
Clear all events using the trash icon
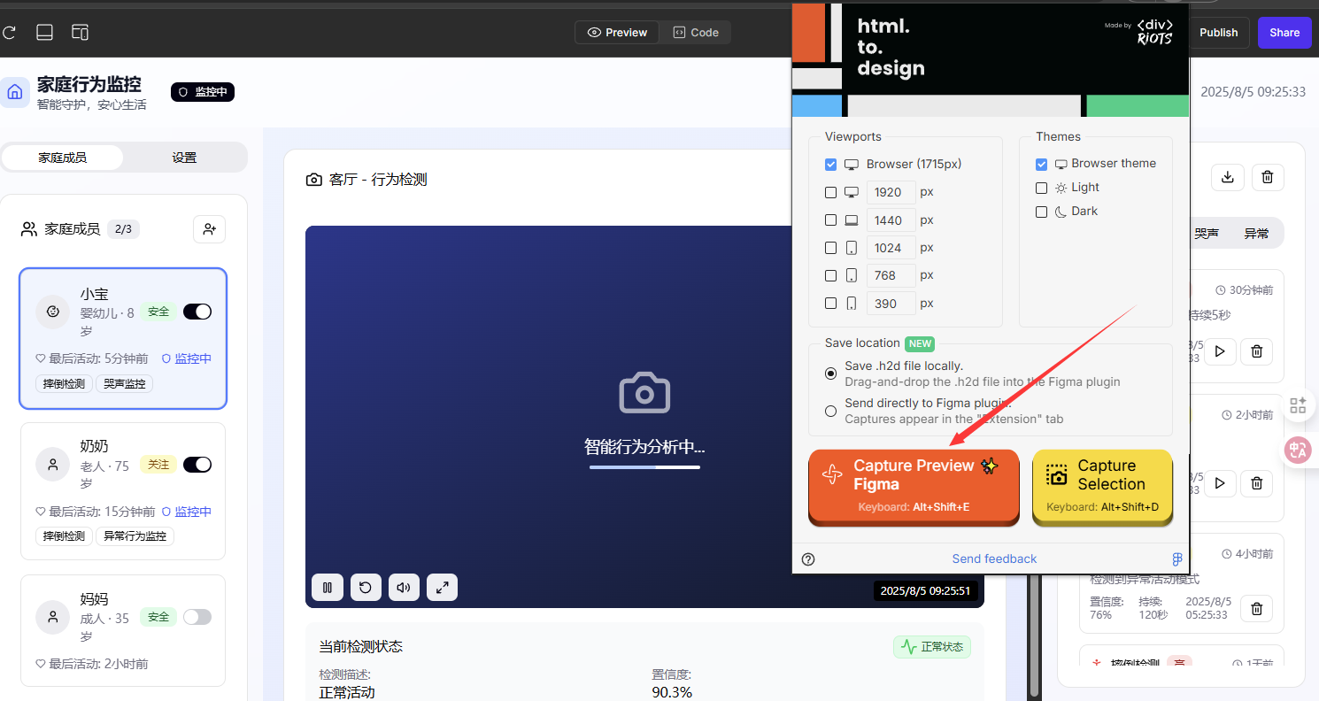point(1267,177)
